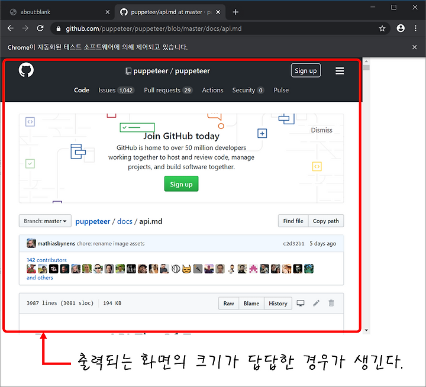Click the page scrollbar up arrow
This screenshot has height=387, width=426.
point(366,61)
